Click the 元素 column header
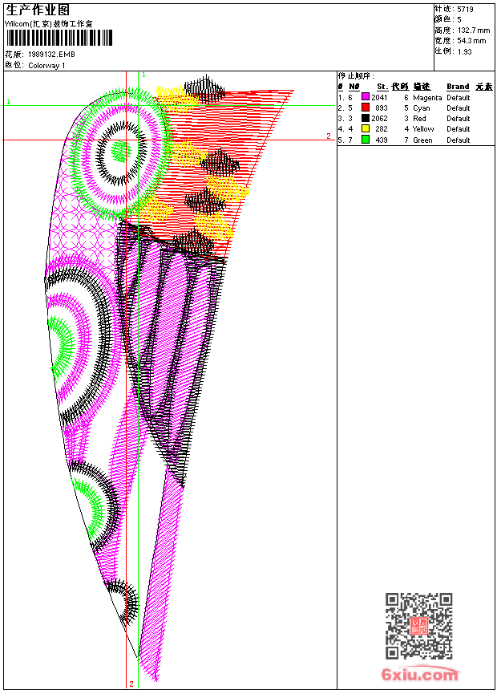 tap(484, 87)
